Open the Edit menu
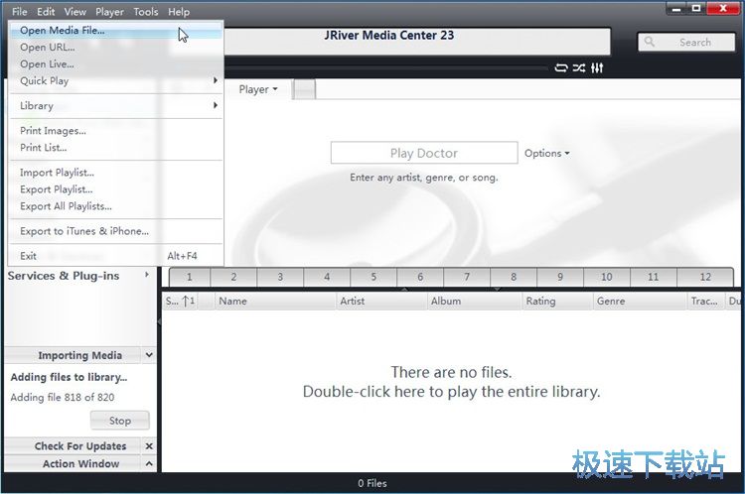Image resolution: width=745 pixels, height=494 pixels. tap(46, 11)
